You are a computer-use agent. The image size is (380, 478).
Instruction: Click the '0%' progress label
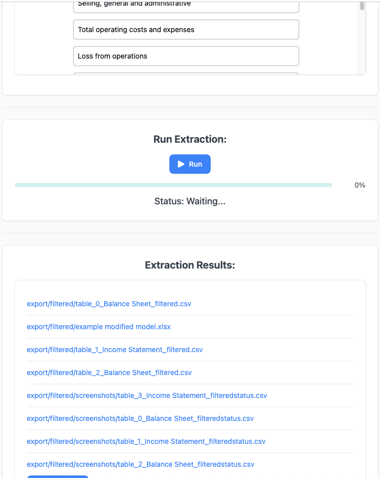pos(360,185)
